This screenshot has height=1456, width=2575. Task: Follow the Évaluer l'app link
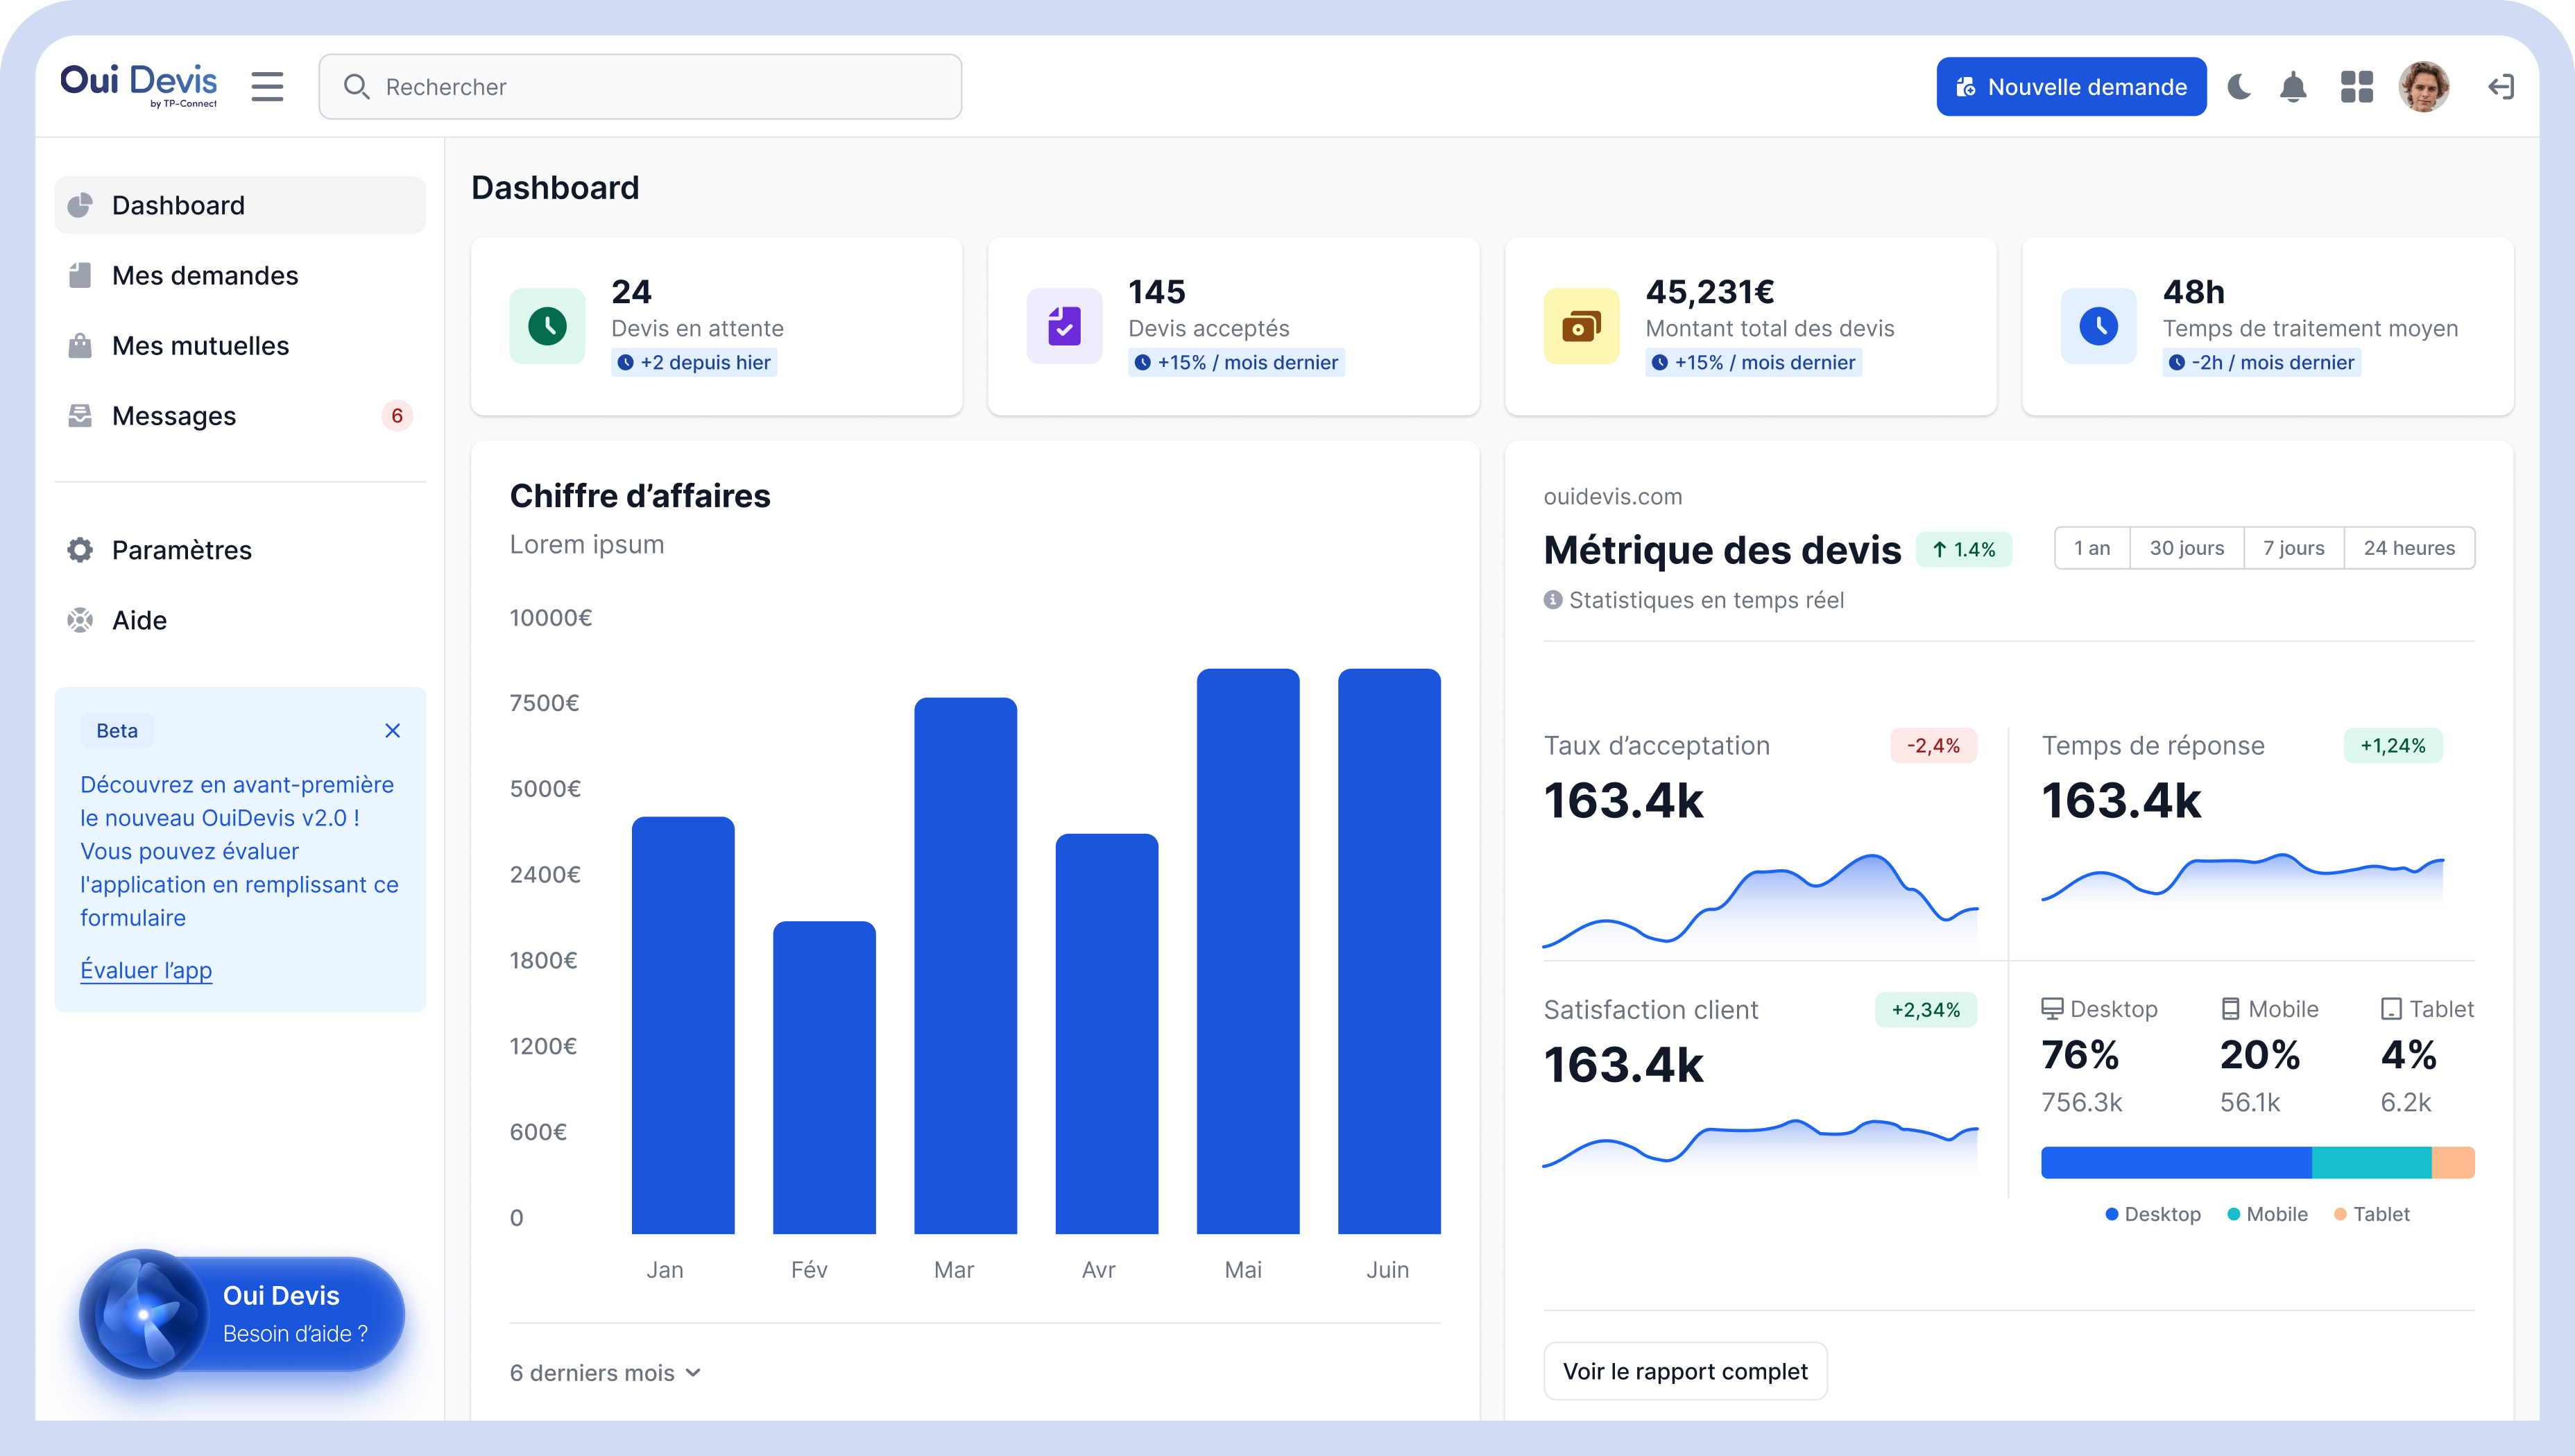(146, 970)
